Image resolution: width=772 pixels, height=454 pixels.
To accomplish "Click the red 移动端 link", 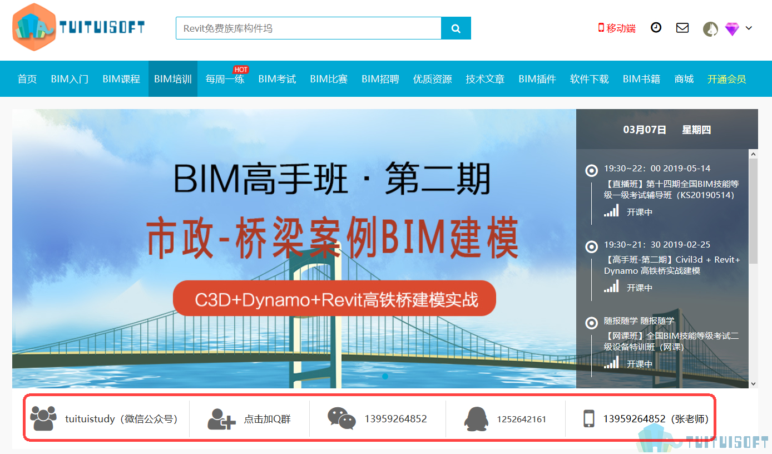I will click(617, 28).
